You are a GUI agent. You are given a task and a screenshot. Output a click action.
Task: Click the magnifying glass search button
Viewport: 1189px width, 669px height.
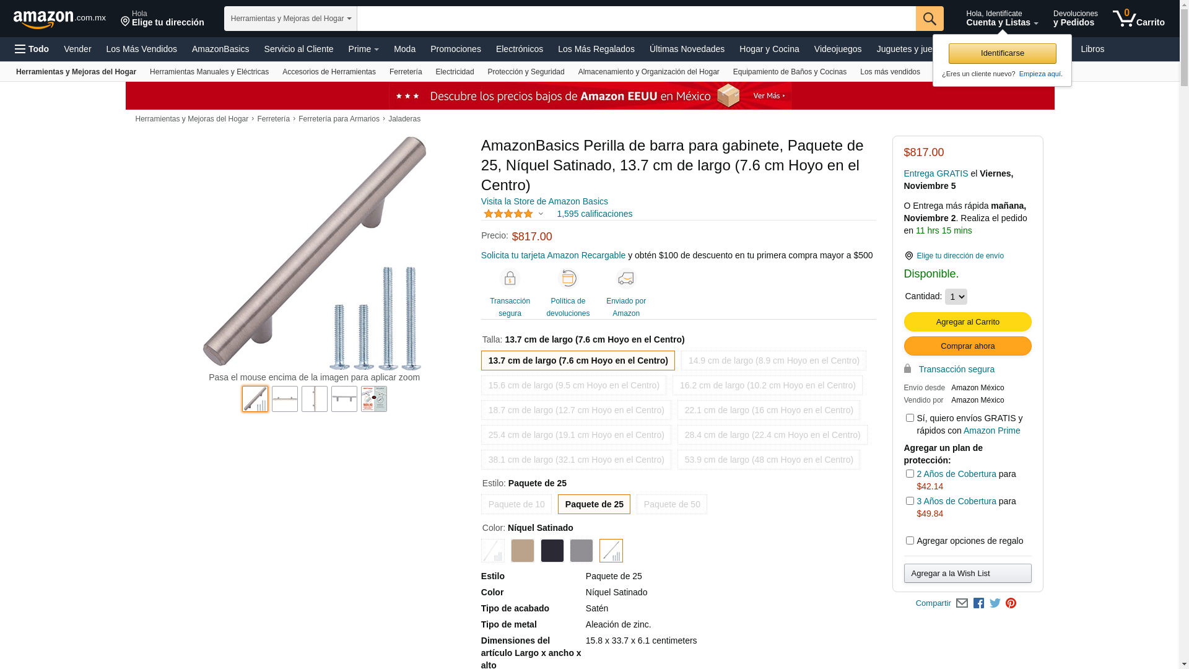[x=930, y=19]
